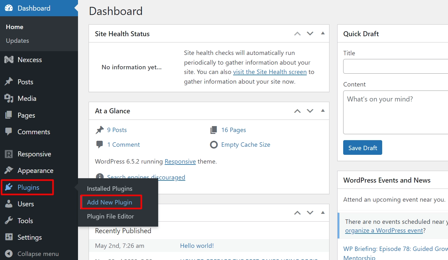
Task: Click the Settings sliders icon
Action: [9, 237]
